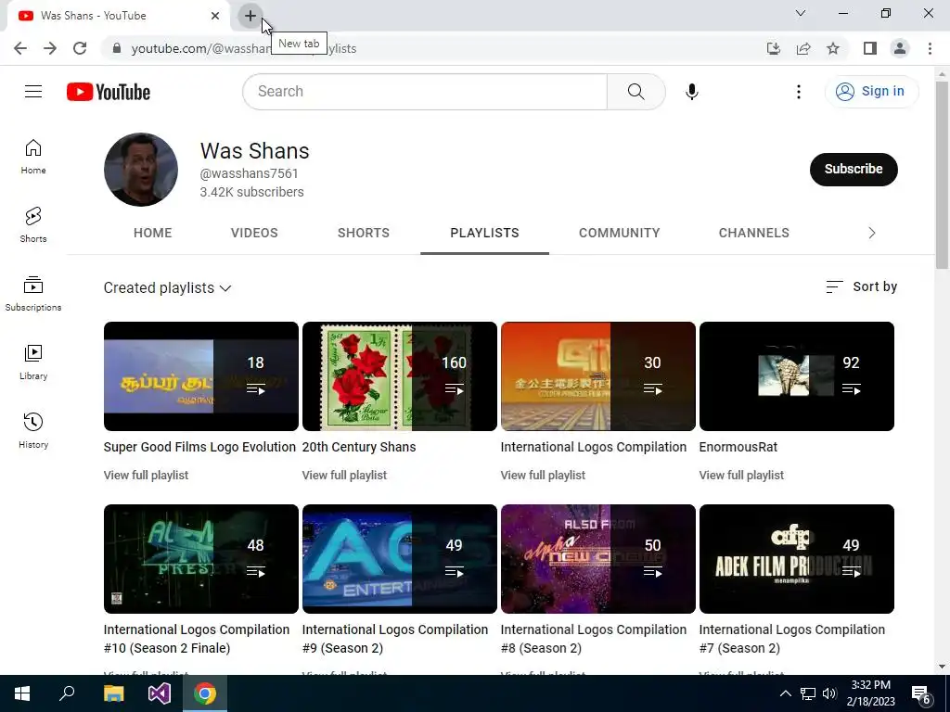Open History in sidebar

[33, 430]
